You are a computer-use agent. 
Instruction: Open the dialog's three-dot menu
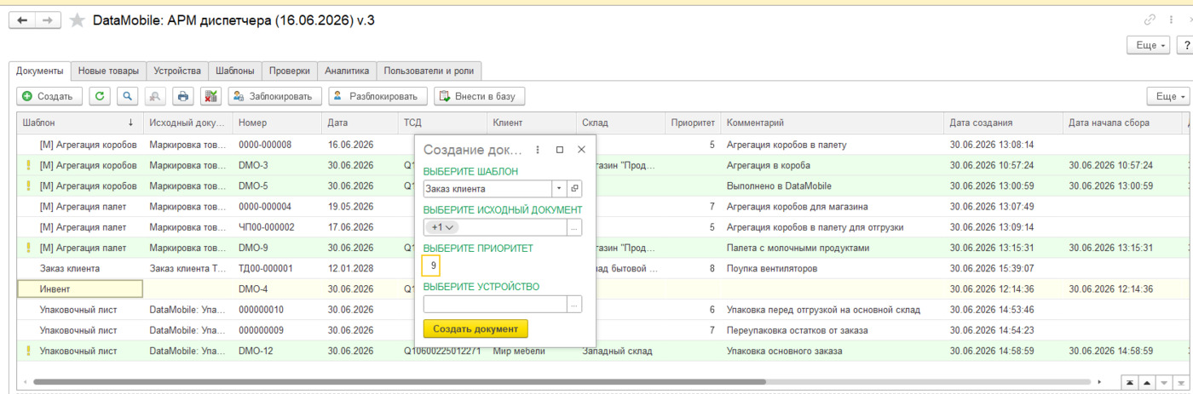point(538,149)
